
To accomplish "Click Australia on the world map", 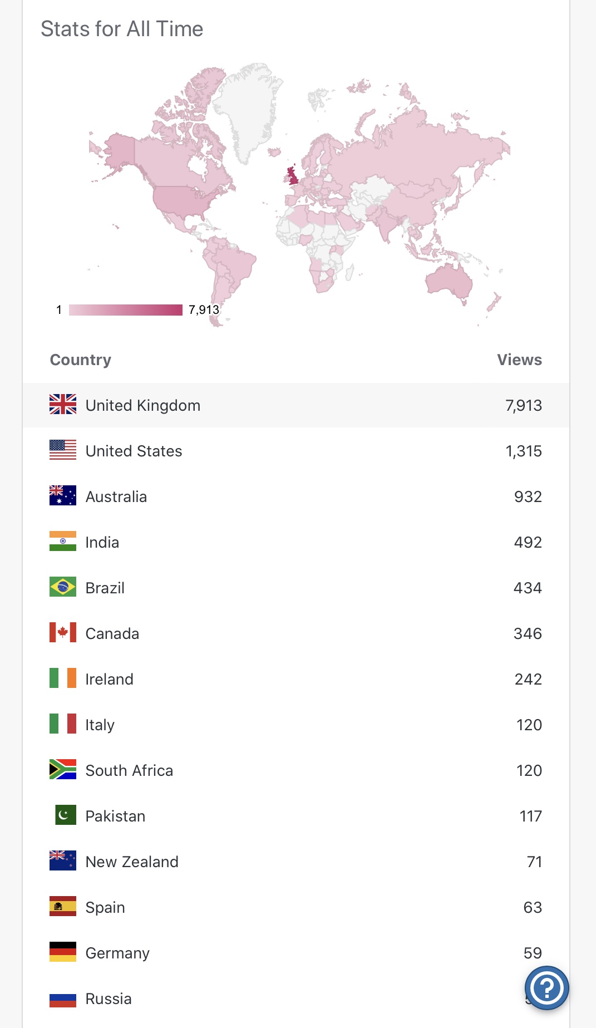I will click(x=450, y=279).
